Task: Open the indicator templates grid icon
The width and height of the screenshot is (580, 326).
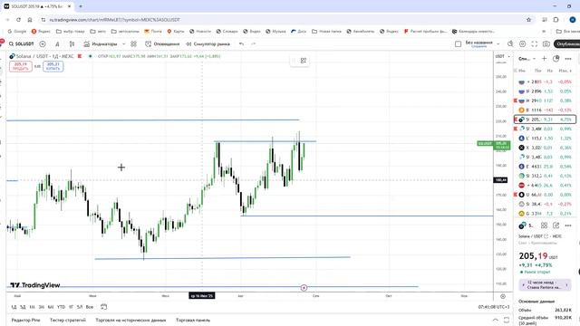Action: (133, 44)
